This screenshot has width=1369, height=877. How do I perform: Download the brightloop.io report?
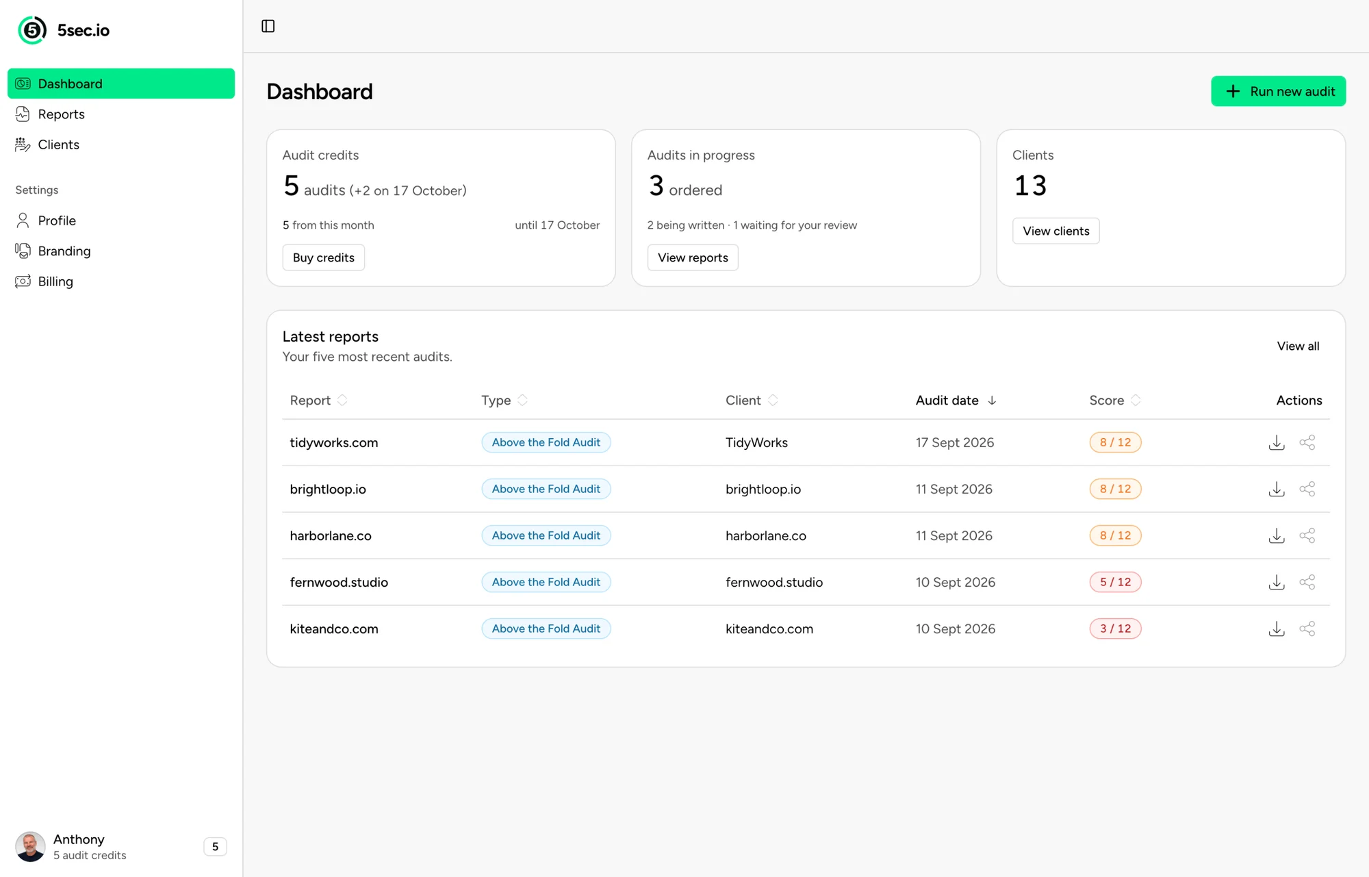[1277, 489]
